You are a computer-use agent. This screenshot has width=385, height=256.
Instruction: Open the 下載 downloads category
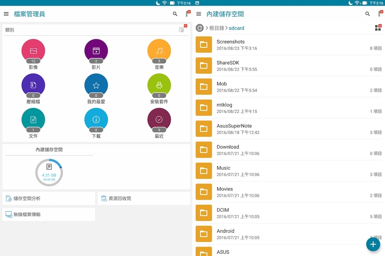pyautogui.click(x=96, y=121)
